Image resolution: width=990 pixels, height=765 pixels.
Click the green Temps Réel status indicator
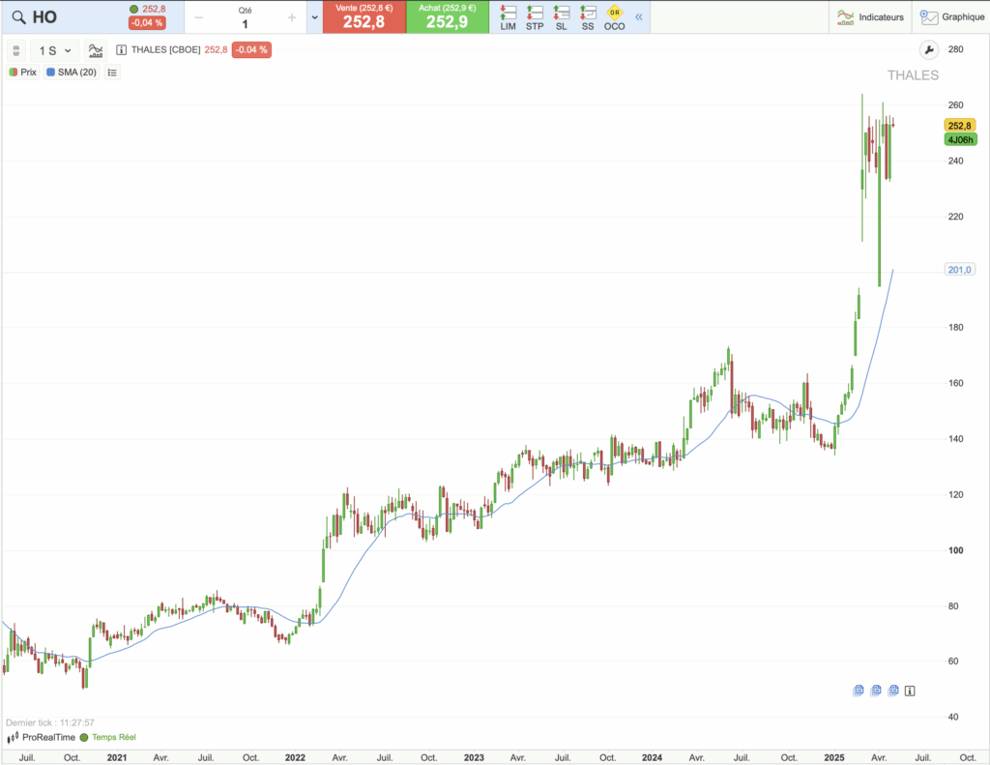[108, 737]
